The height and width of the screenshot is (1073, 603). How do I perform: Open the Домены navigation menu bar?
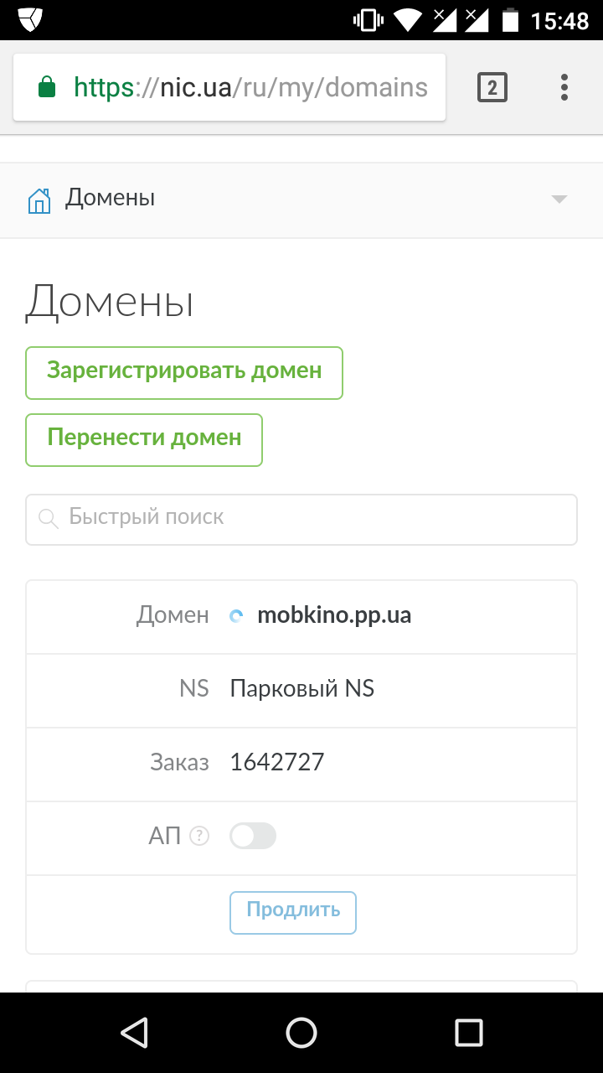point(301,200)
